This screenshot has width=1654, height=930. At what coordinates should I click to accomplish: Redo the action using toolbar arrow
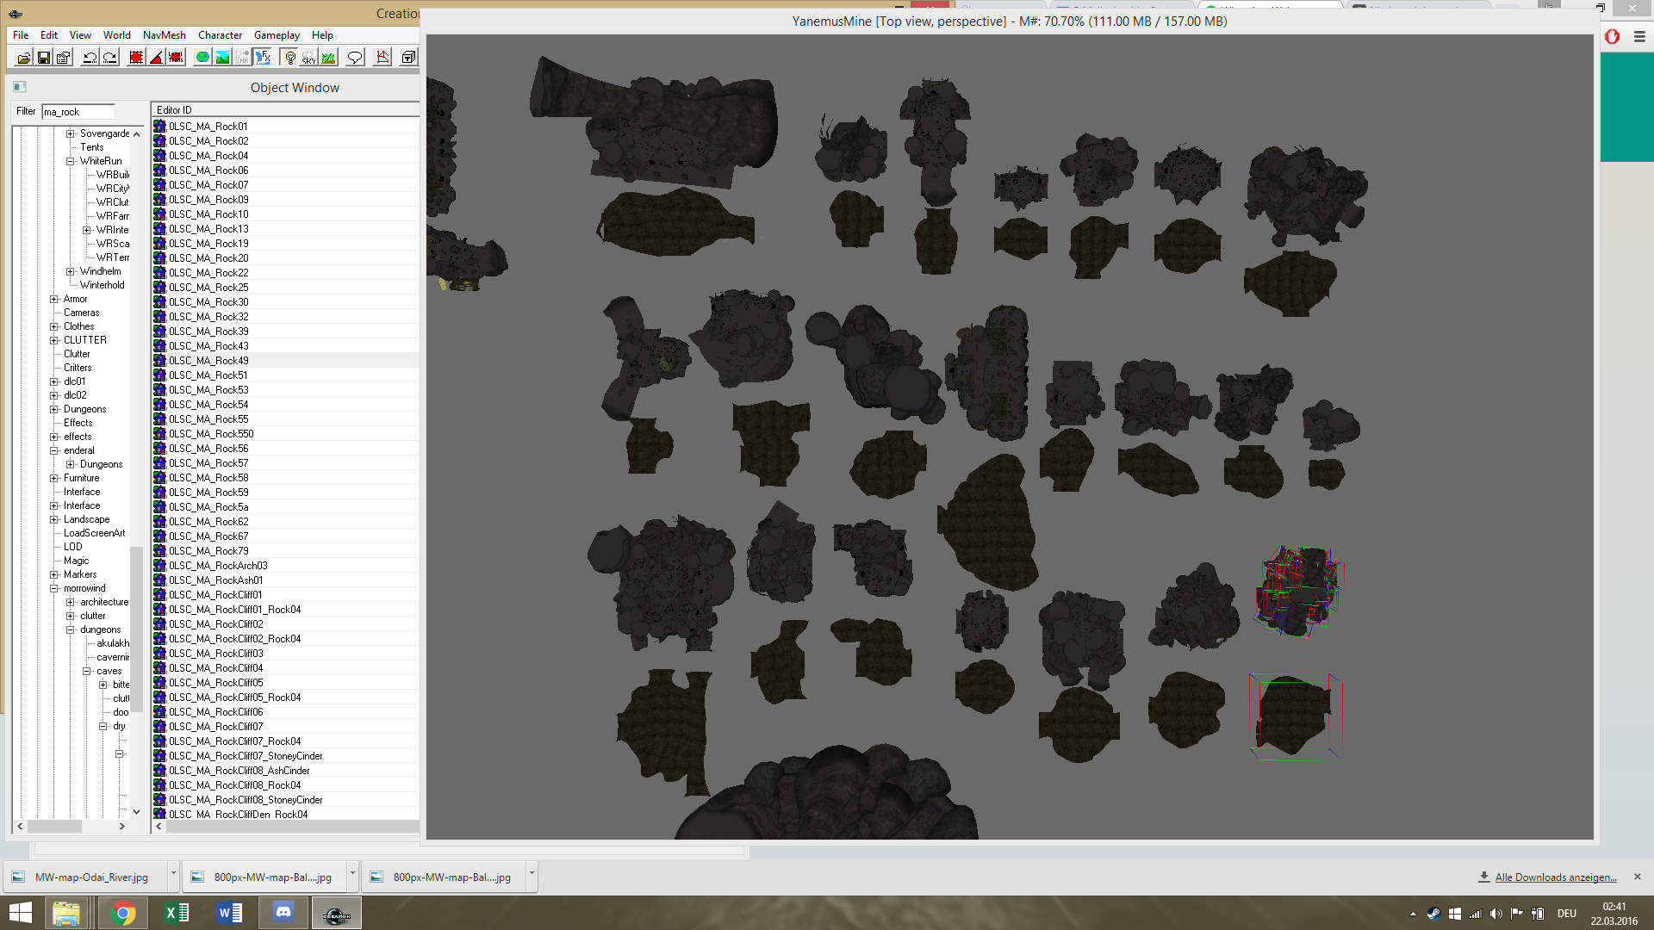pos(110,58)
